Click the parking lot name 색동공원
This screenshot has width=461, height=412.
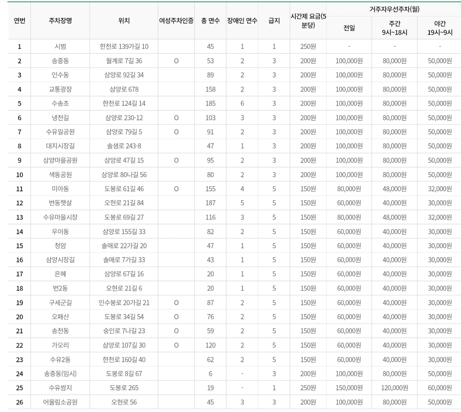[x=60, y=175]
